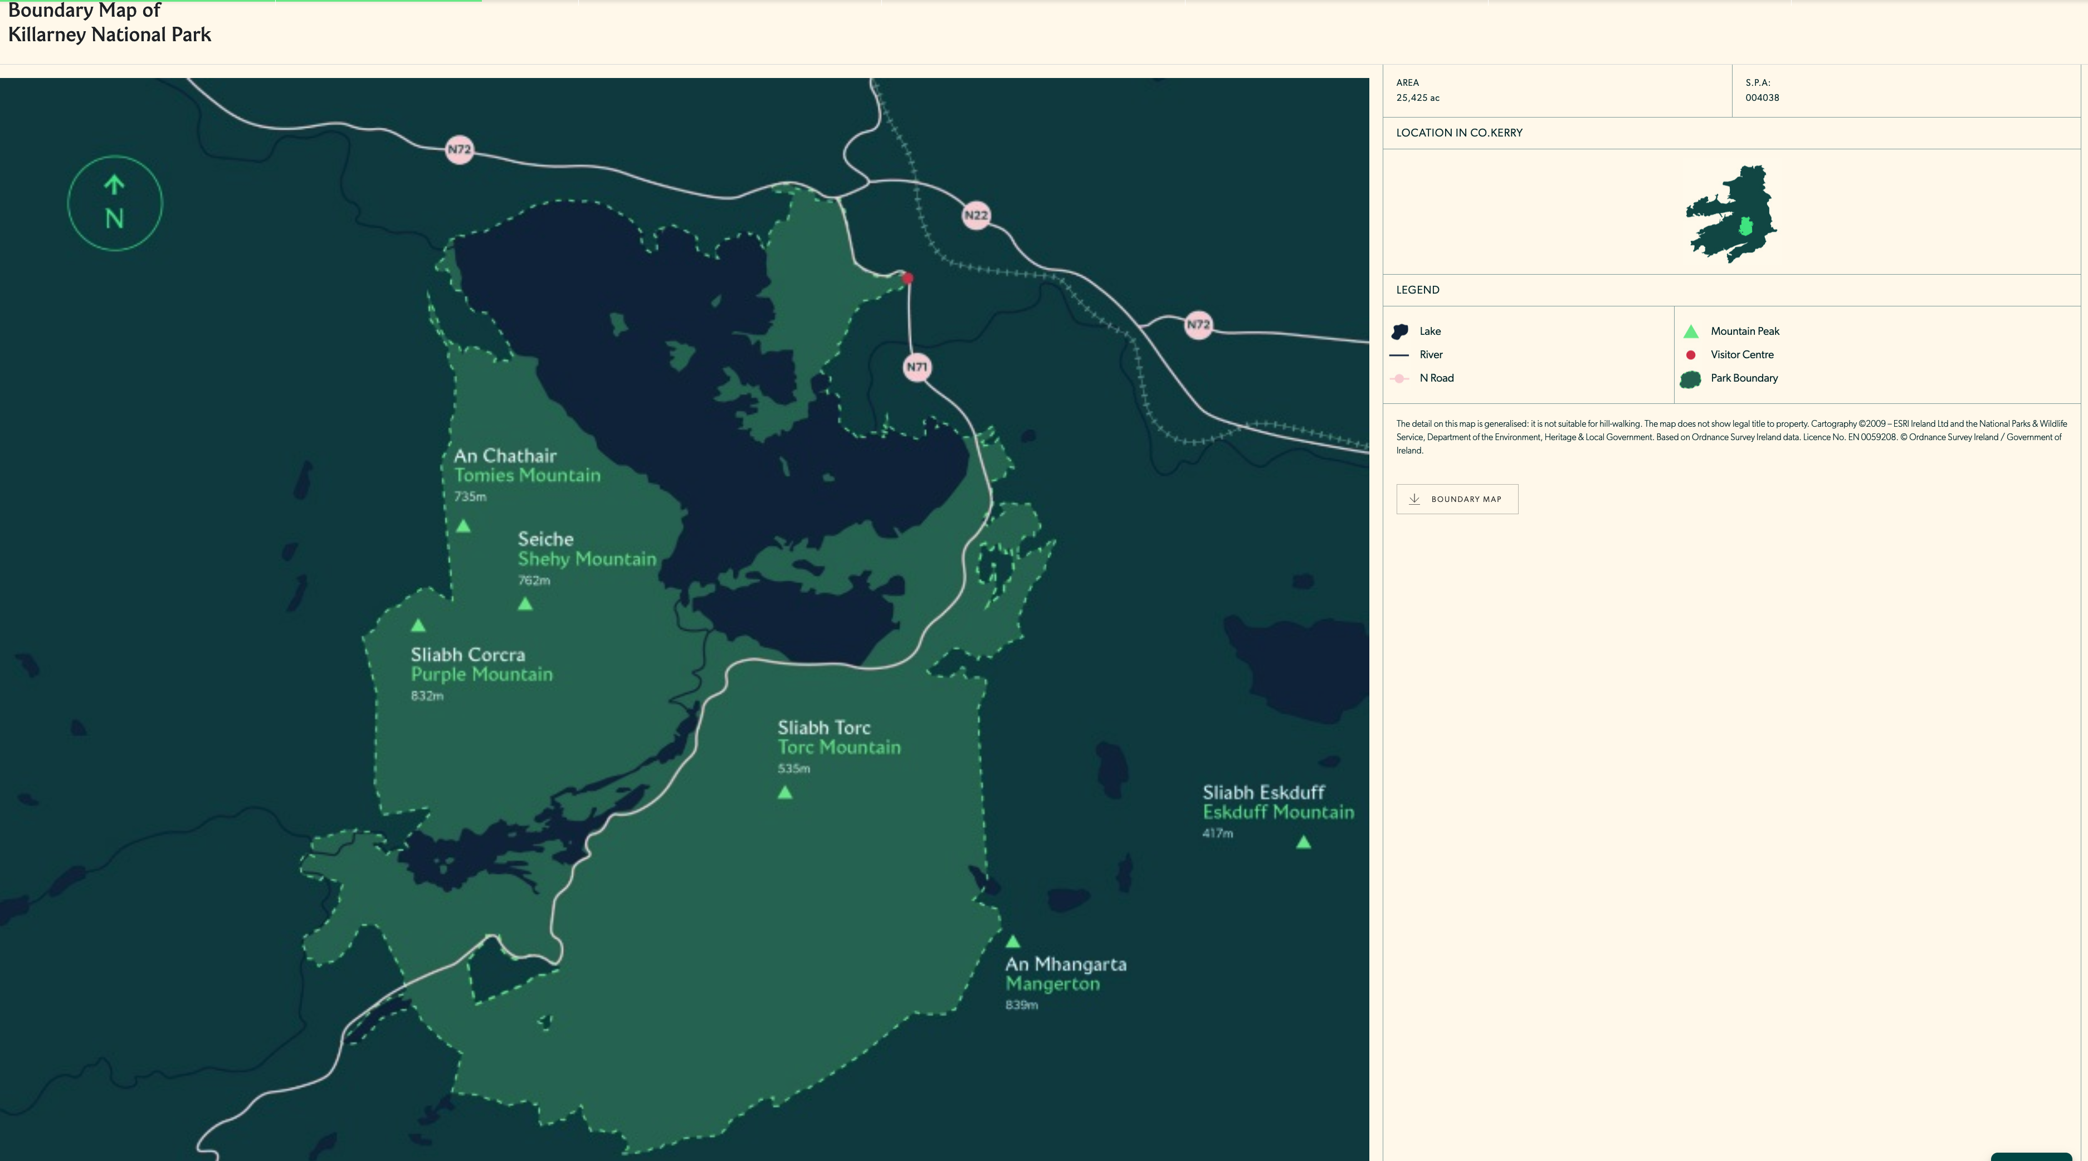Image resolution: width=2088 pixels, height=1161 pixels.
Task: Click the dark green button at bottom right
Action: (x=2031, y=1157)
